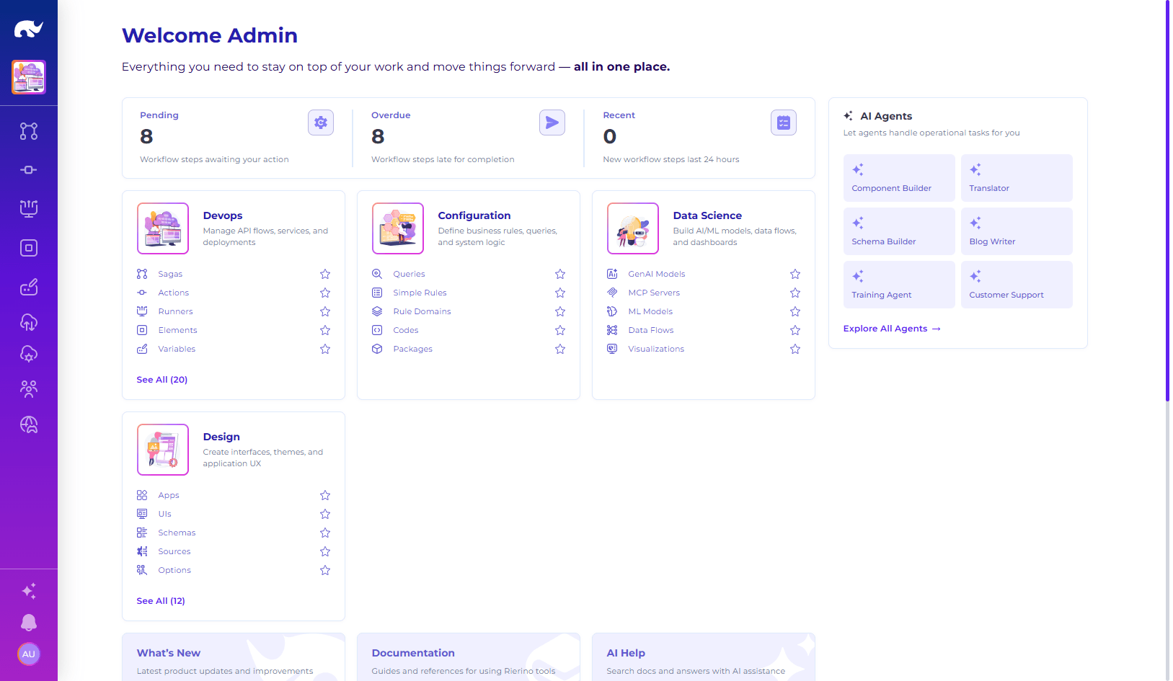
Task: Star the Variables entry
Action: pyautogui.click(x=325, y=349)
